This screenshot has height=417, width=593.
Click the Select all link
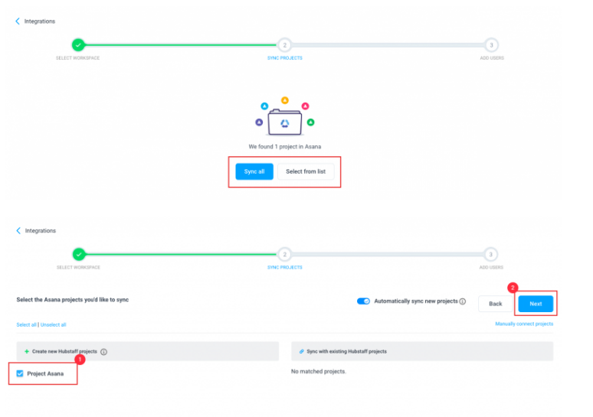tap(26, 324)
